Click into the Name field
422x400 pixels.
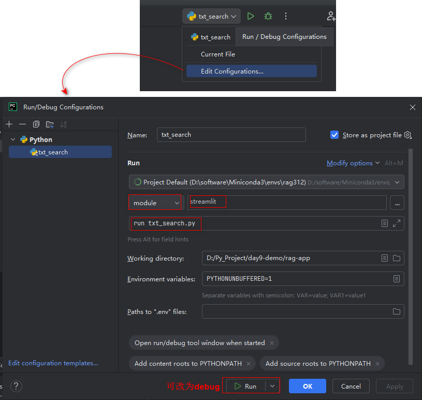[231, 135]
